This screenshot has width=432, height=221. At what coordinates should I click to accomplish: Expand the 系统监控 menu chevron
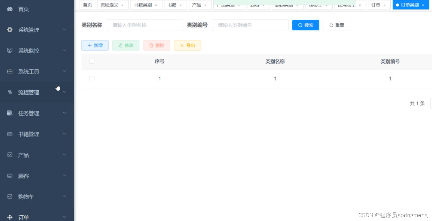click(65, 50)
